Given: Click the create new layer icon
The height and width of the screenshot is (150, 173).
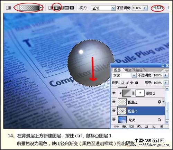Looking at the screenshot, I should click(154, 126).
